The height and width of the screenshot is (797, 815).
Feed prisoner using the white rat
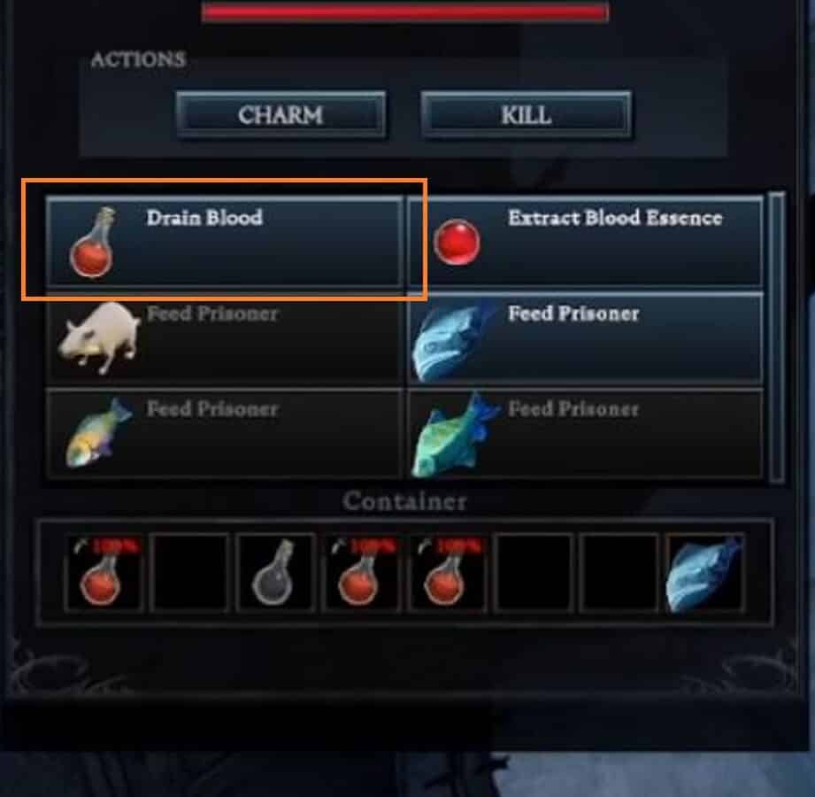click(x=225, y=338)
